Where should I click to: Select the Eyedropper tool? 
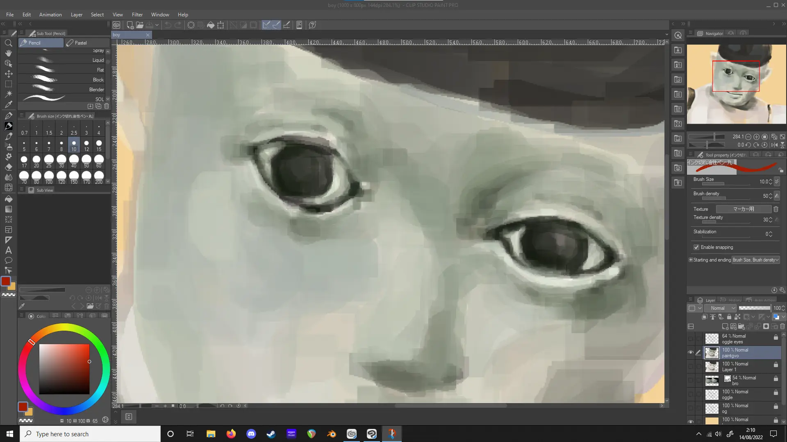pyautogui.click(x=8, y=104)
